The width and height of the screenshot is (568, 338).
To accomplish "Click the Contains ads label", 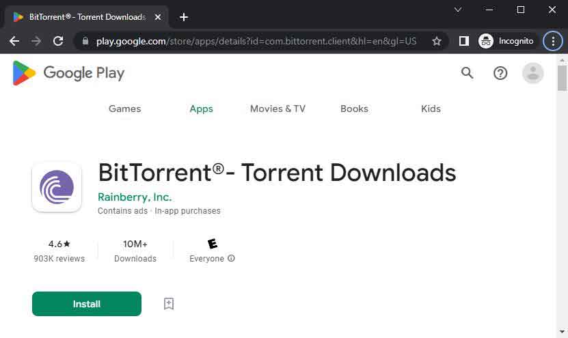I will point(122,210).
